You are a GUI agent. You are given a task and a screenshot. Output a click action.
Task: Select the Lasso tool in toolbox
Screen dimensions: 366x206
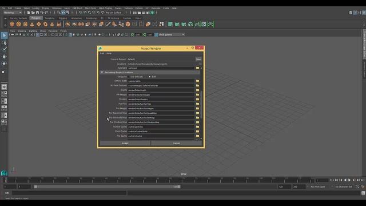click(4, 43)
